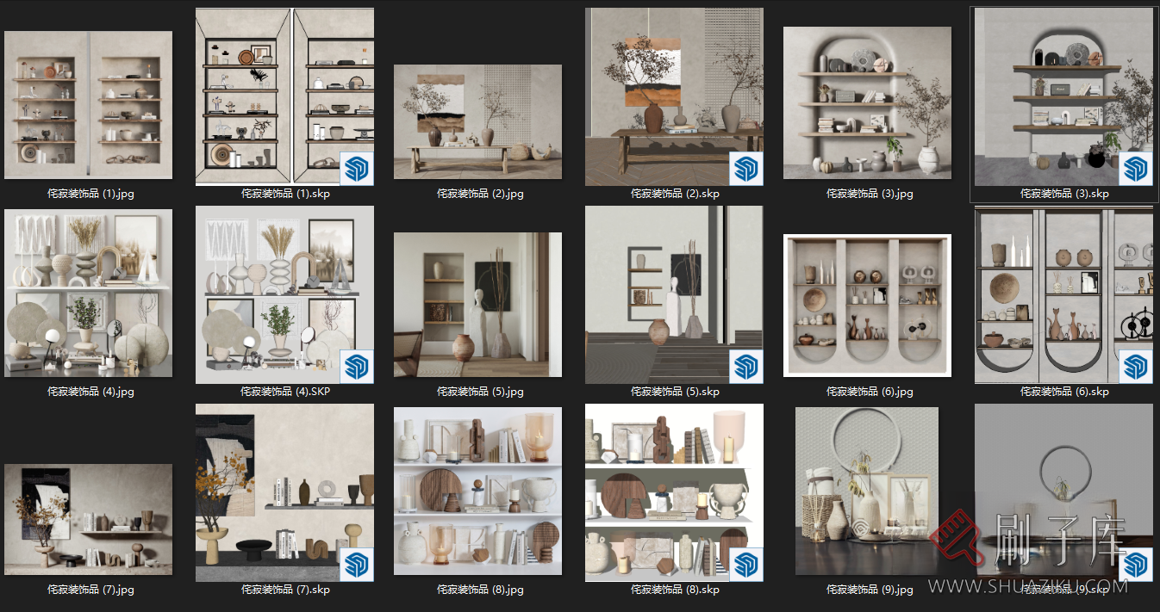This screenshot has height=612, width=1160.
Task: Pick the arched shelf thumbnail 侘寂装饰品 (3).jpg
Action: (867, 102)
